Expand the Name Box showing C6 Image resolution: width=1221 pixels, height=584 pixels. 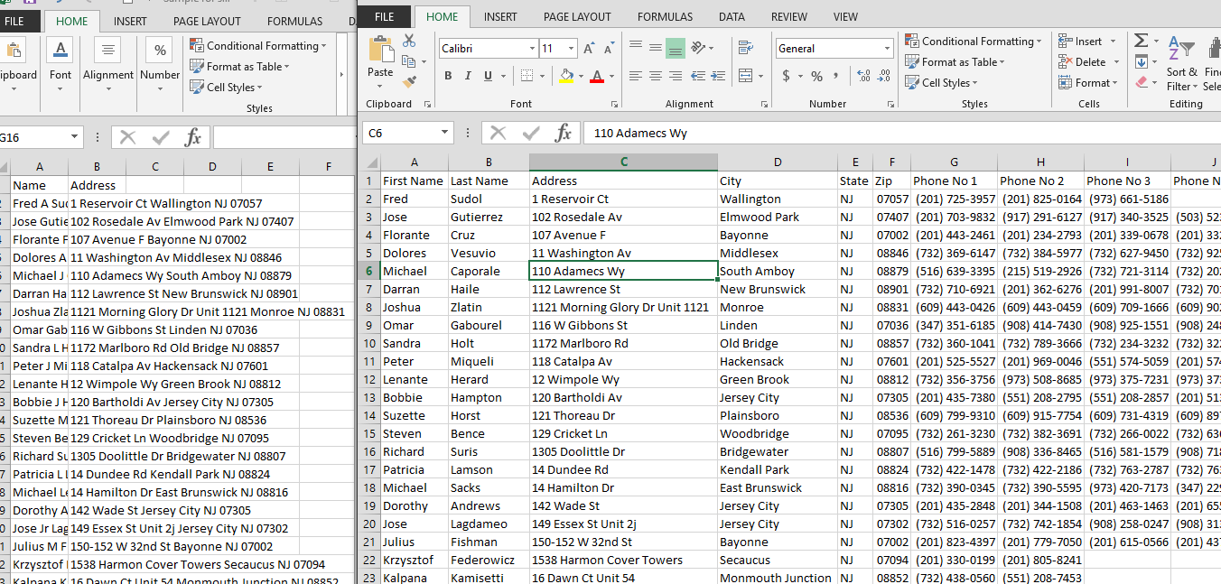pos(444,134)
